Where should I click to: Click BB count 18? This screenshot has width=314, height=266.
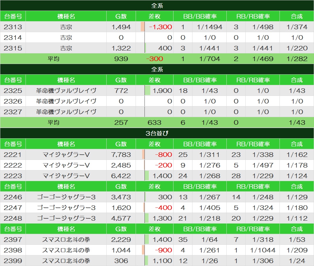click(x=183, y=91)
